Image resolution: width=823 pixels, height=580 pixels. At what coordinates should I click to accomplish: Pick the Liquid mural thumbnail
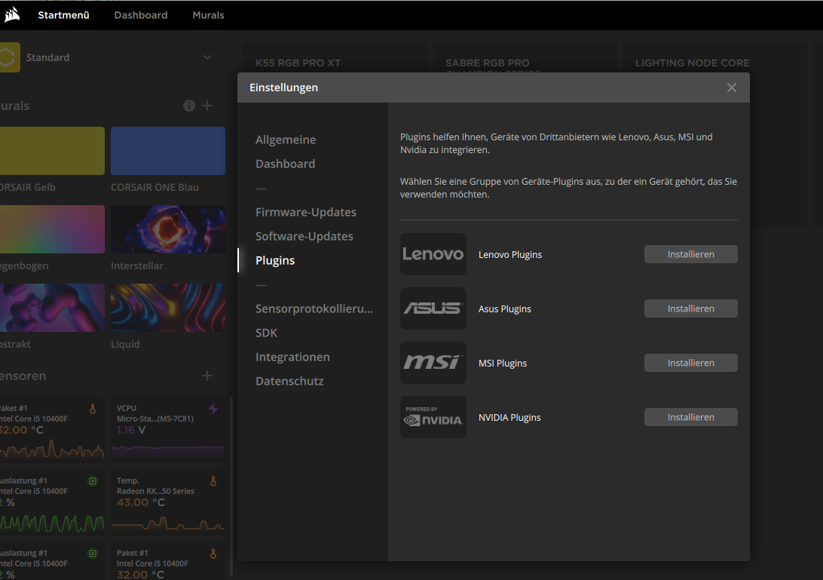[x=168, y=308]
